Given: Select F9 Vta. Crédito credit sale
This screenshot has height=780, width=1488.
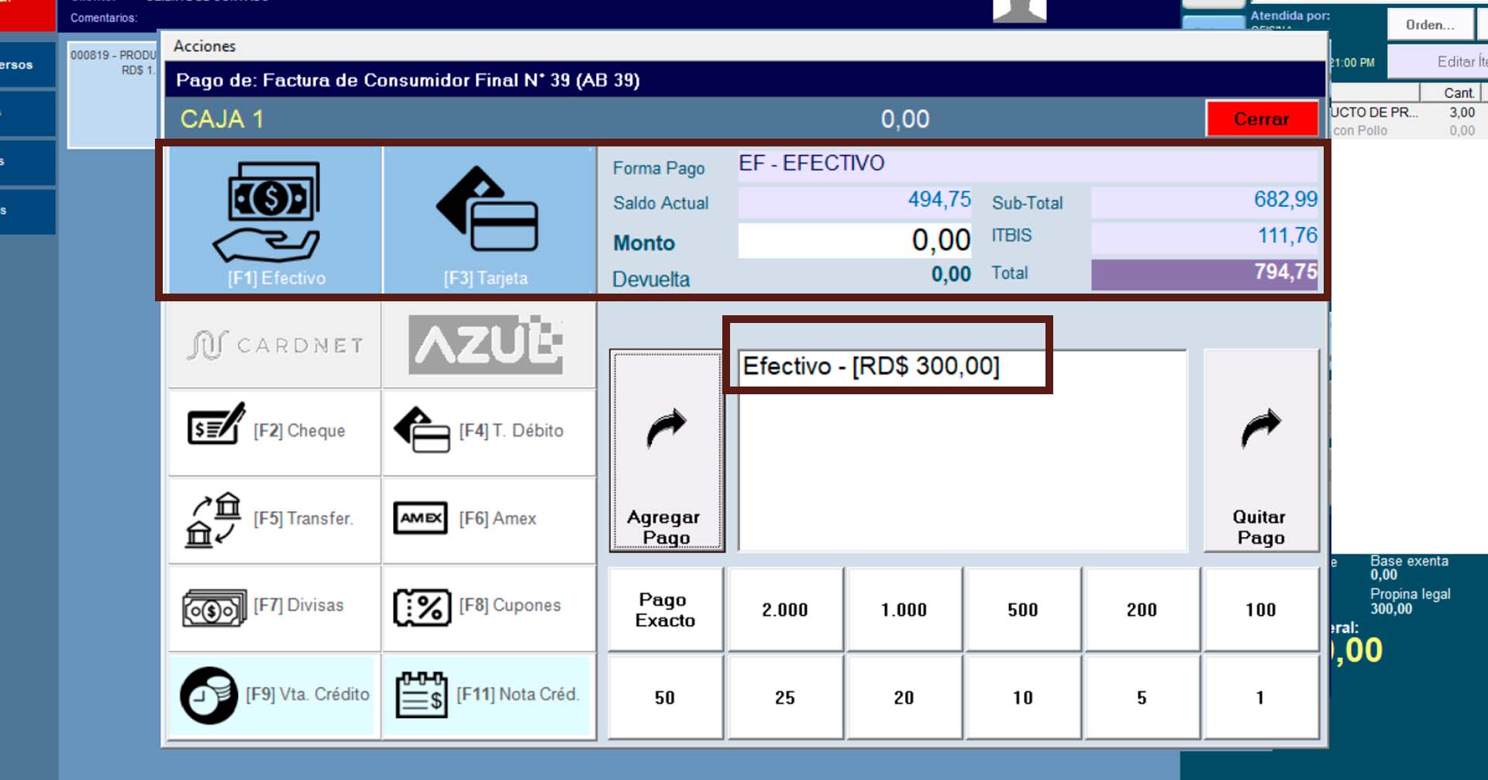Looking at the screenshot, I should [x=275, y=695].
